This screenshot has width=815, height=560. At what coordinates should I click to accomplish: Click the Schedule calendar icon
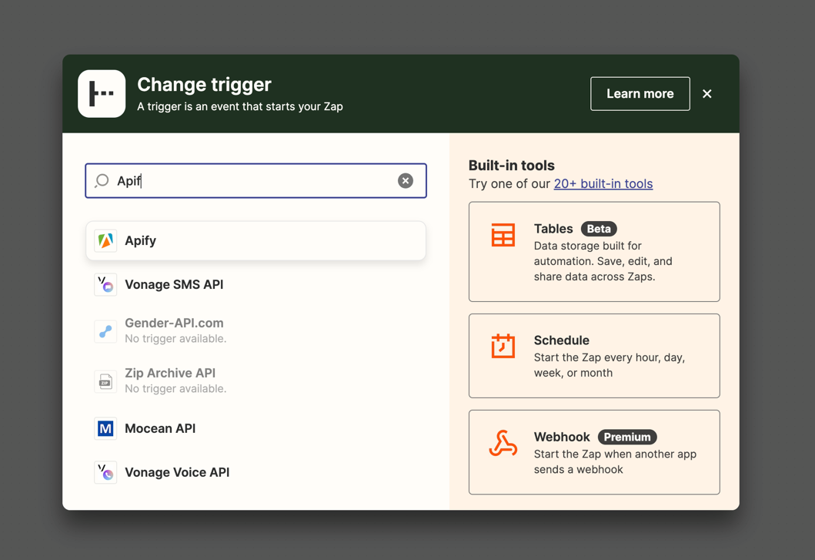(x=503, y=347)
